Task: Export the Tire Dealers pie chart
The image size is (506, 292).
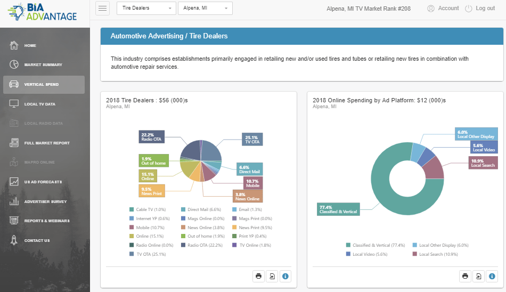Action: click(272, 276)
